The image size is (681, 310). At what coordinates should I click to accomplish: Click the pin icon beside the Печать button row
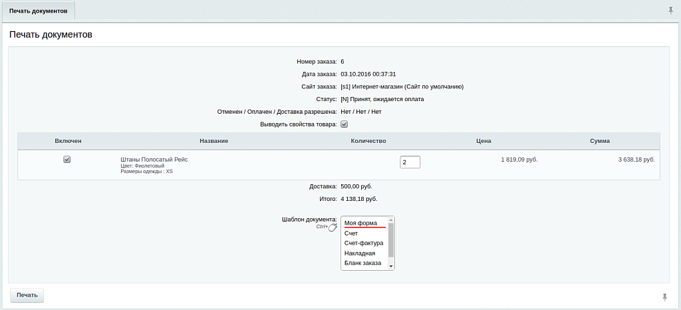point(664,296)
